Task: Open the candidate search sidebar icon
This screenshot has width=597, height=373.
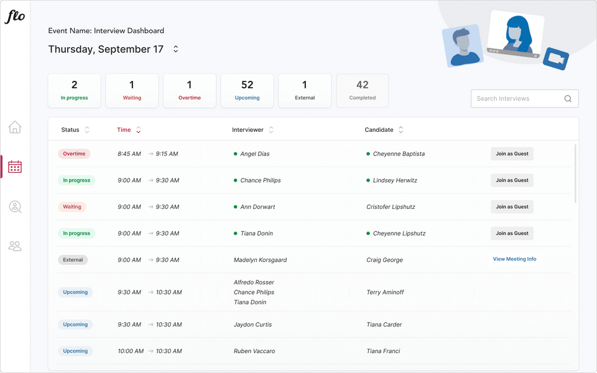Action: tap(15, 207)
